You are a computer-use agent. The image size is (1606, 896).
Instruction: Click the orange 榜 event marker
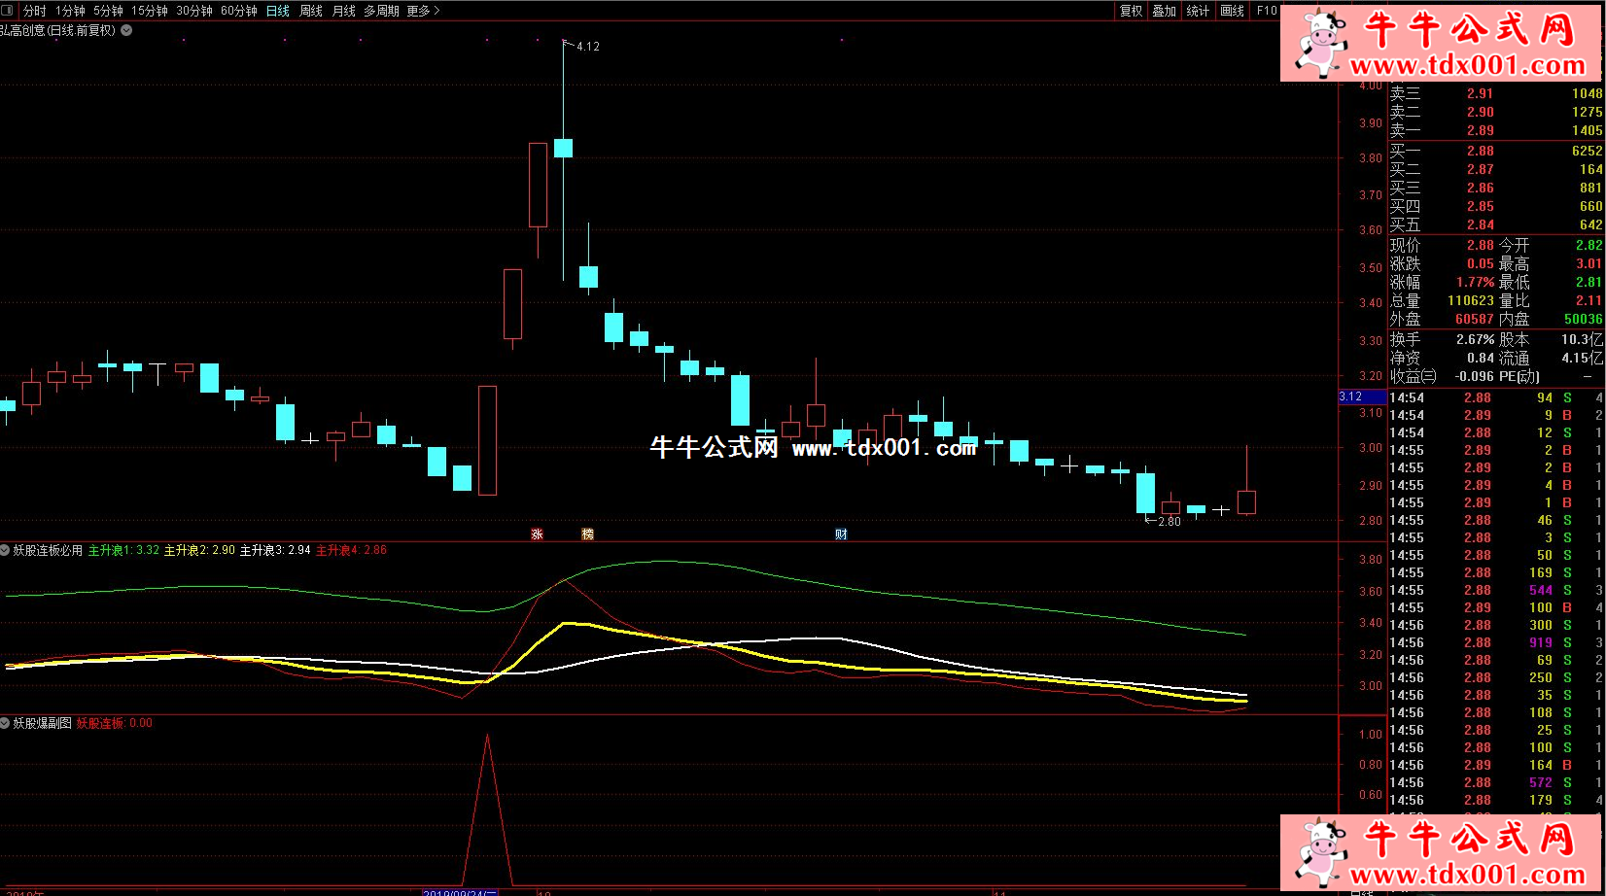click(587, 534)
